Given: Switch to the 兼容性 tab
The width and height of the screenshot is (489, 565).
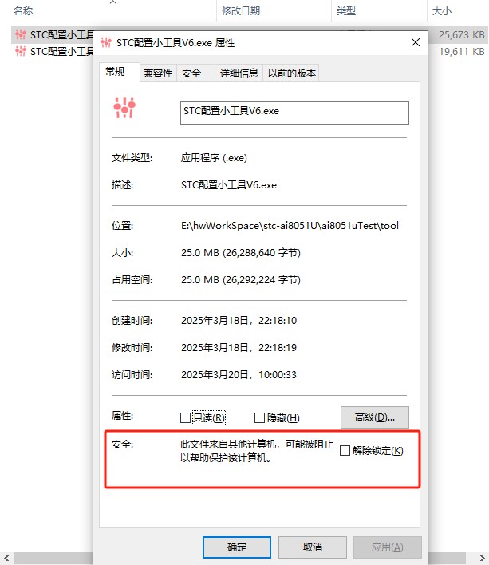Looking at the screenshot, I should (158, 73).
